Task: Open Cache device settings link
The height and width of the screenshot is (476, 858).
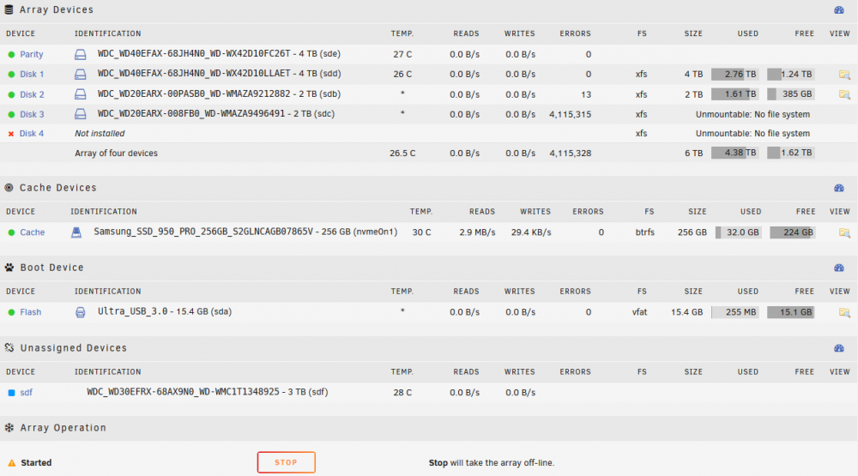Action: coord(33,232)
